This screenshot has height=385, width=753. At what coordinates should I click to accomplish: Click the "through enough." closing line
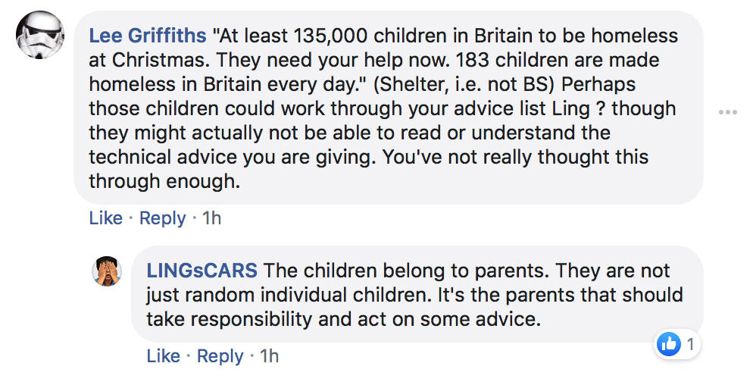pyautogui.click(x=164, y=182)
